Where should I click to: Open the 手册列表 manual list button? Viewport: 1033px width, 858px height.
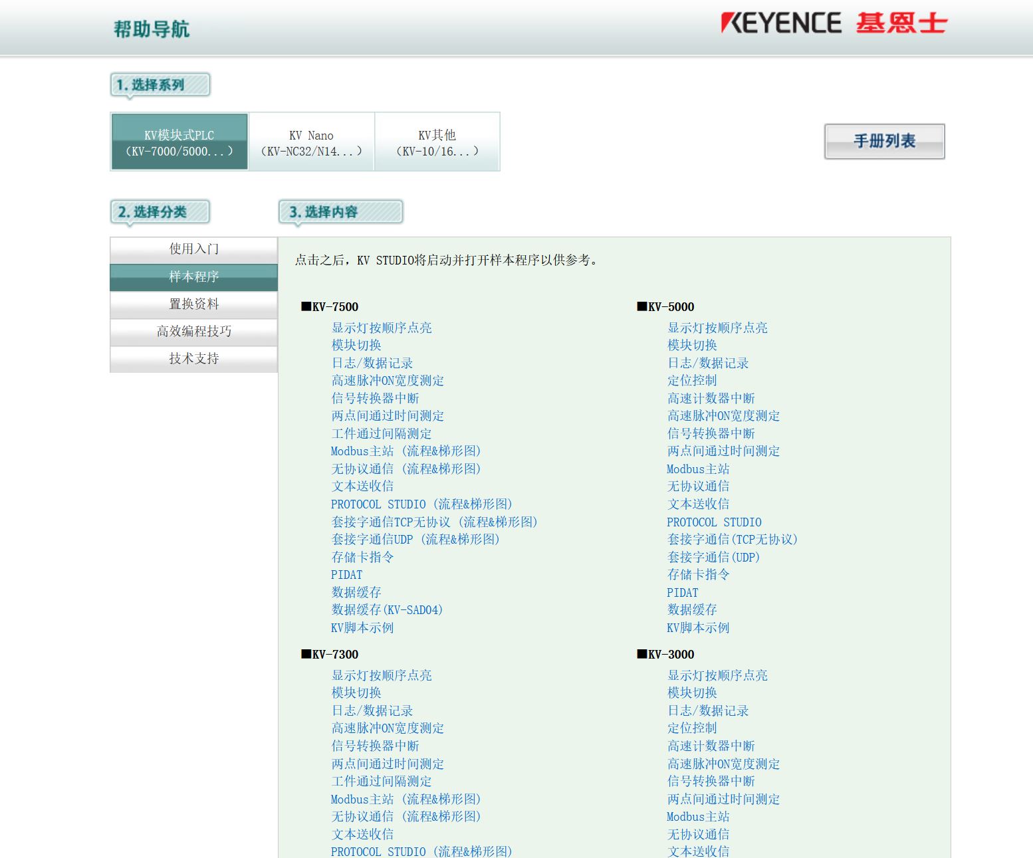coord(884,141)
